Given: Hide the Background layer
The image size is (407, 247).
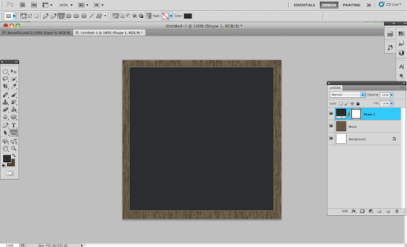Looking at the screenshot, I should point(331,138).
